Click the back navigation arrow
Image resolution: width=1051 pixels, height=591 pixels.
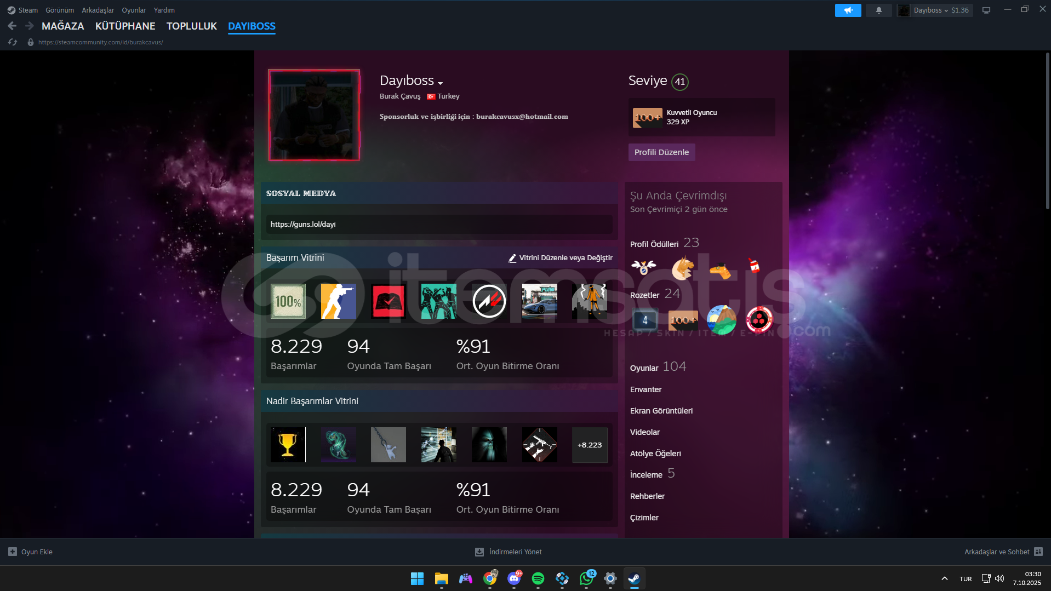pos(12,26)
